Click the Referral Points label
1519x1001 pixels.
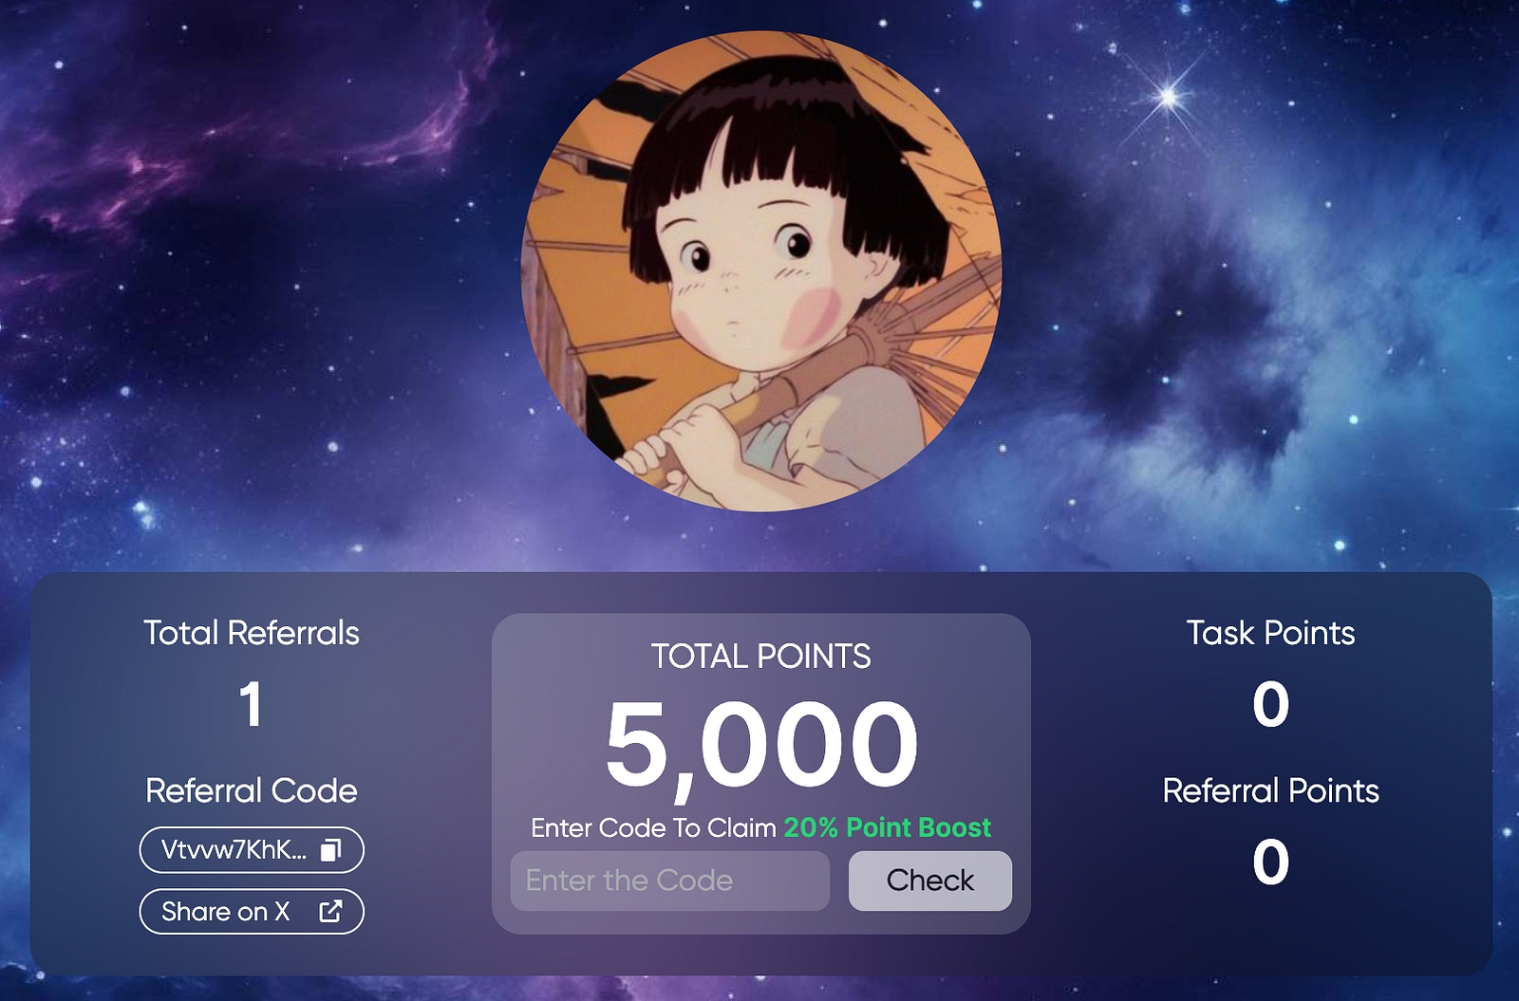[x=1271, y=790]
